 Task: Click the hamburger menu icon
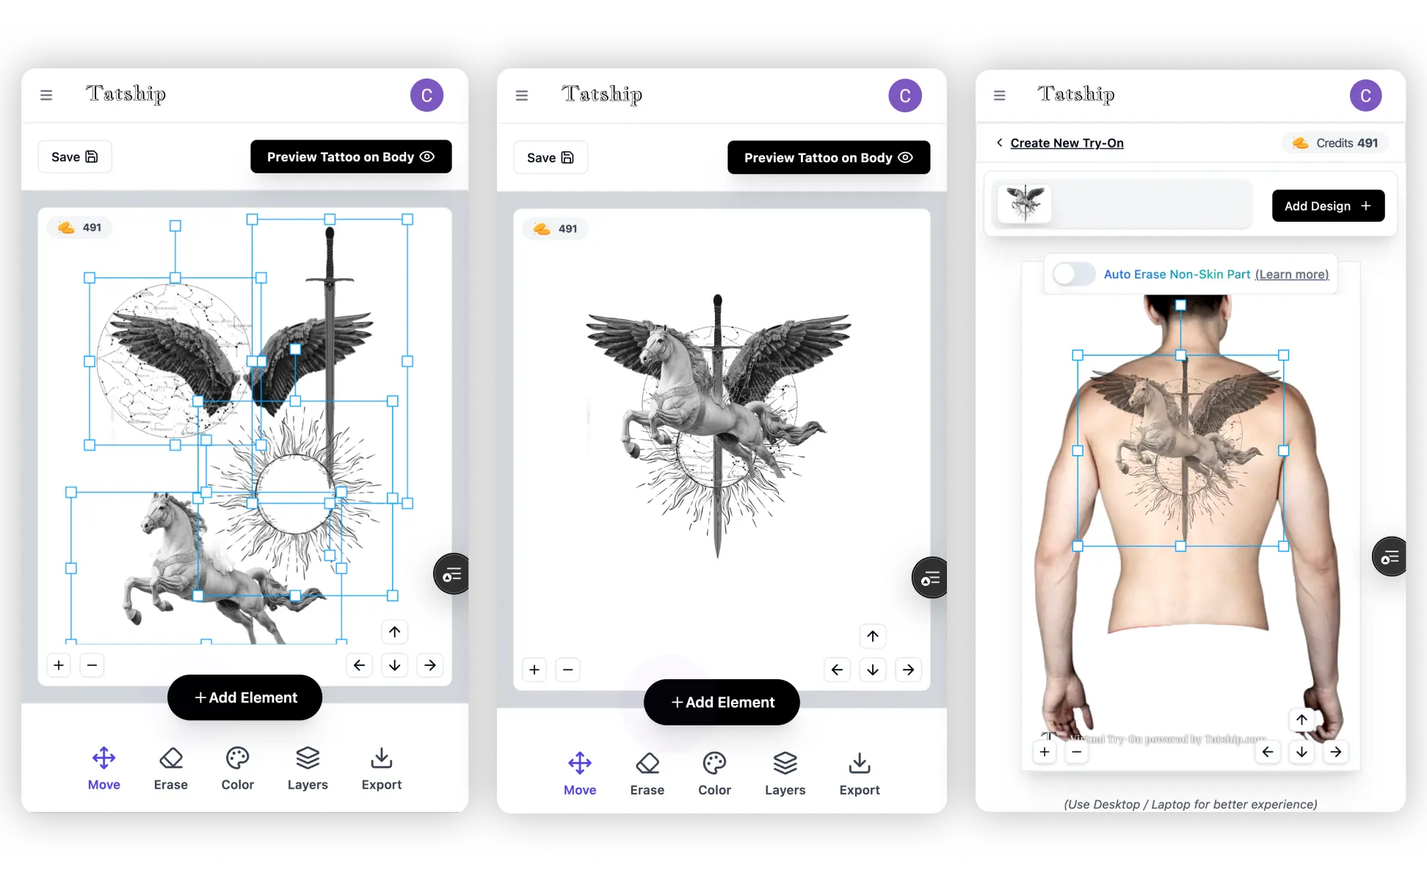(46, 95)
